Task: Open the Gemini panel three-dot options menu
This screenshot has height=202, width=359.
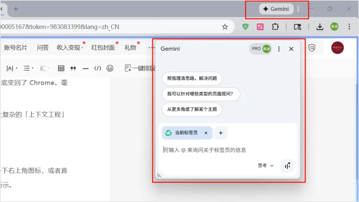Action: (x=279, y=49)
